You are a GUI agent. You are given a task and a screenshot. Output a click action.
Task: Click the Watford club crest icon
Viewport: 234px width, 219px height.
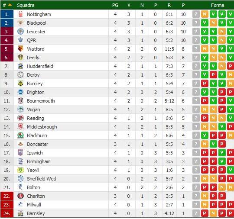[x=20, y=49]
